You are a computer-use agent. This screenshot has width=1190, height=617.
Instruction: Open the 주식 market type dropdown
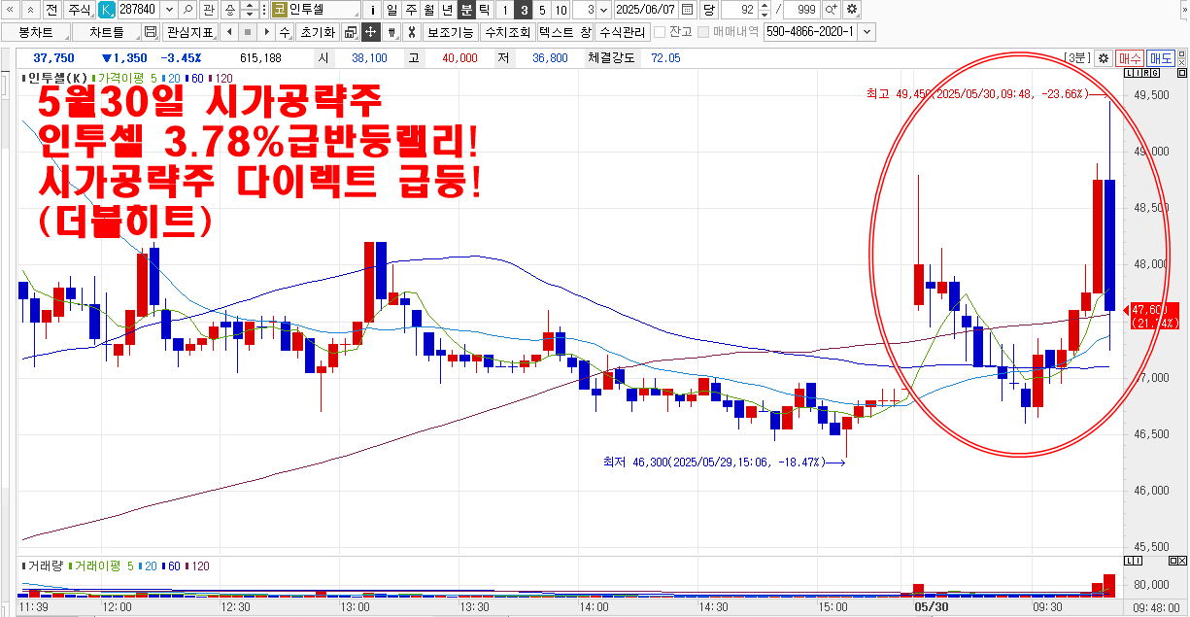pyautogui.click(x=80, y=10)
